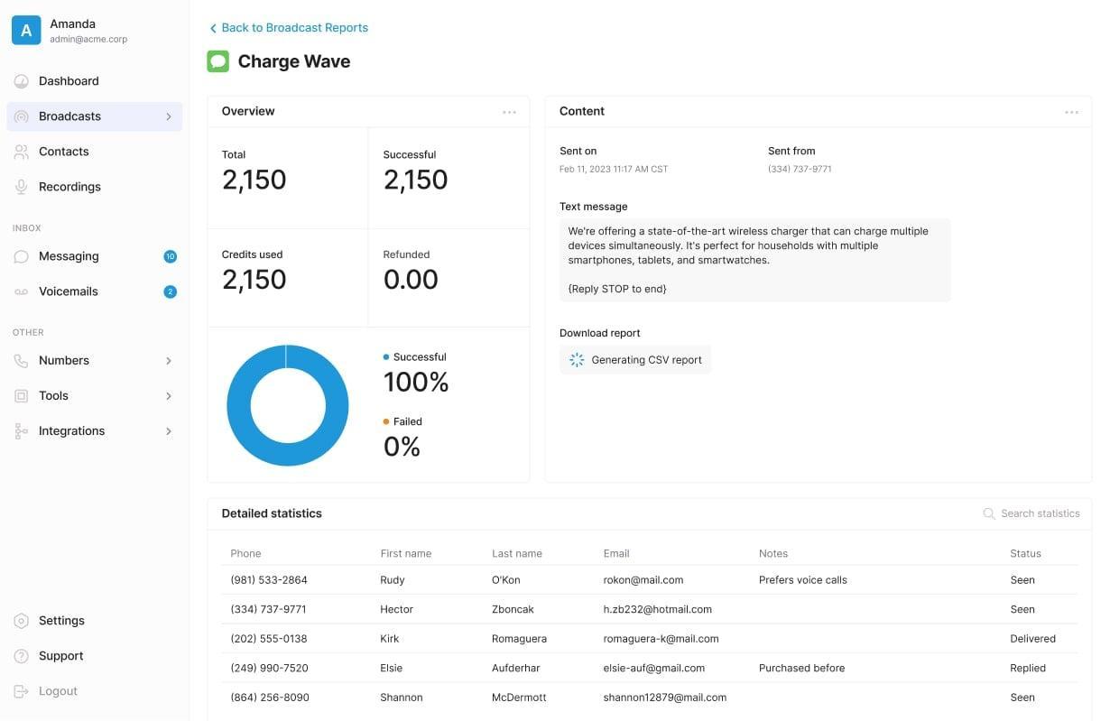Click the Voicemails icon in sidebar
Viewport: 1110px width, 721px height.
pos(22,291)
